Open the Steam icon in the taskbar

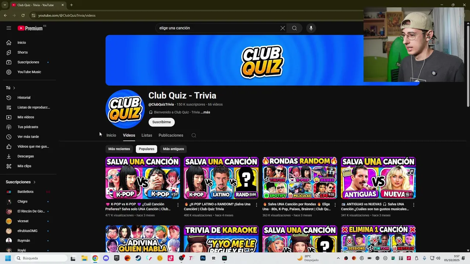coord(138,258)
